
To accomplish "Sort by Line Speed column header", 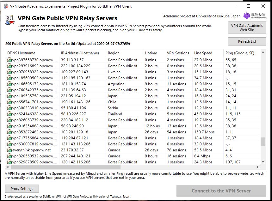I will (x=208, y=53).
